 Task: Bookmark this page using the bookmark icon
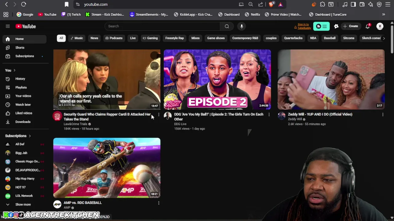pos(66,4)
